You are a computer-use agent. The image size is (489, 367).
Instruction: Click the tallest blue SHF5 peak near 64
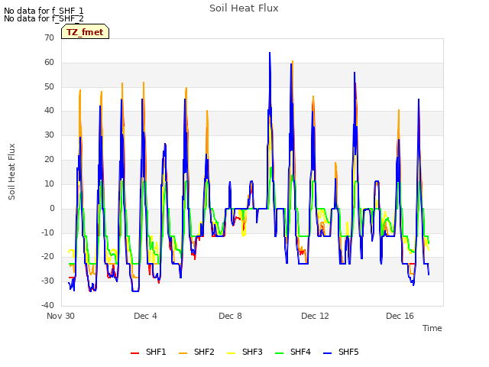[x=270, y=53]
